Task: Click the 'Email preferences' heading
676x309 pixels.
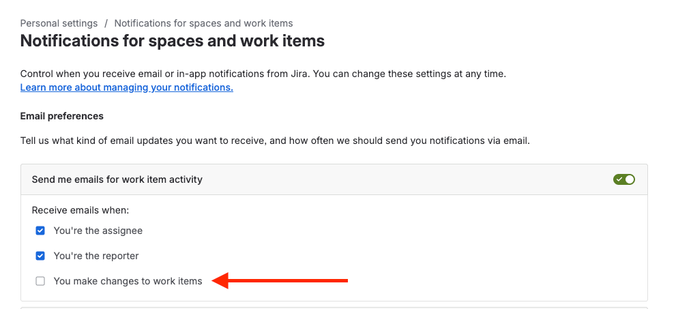Action: [61, 117]
